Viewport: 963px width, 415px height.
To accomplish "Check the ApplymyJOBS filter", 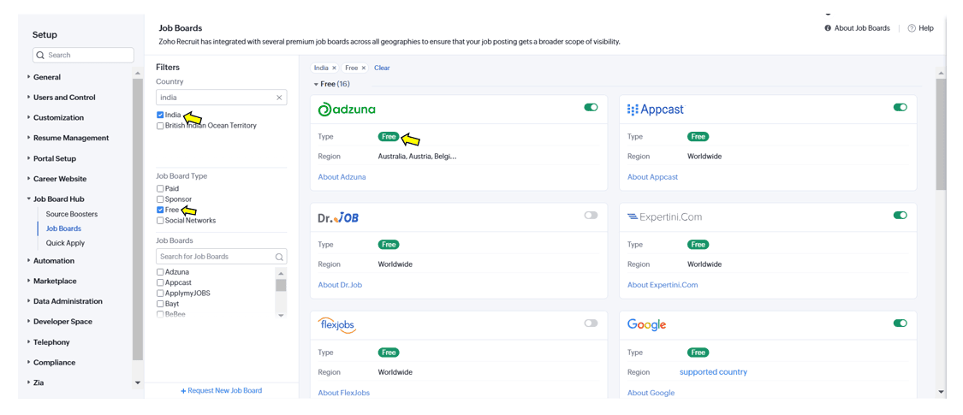I will 160,293.
